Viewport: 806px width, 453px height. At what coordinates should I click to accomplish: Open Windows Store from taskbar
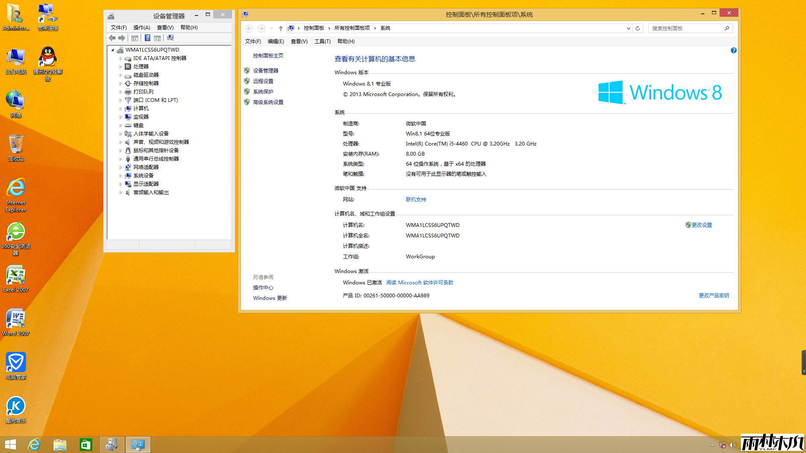86,445
